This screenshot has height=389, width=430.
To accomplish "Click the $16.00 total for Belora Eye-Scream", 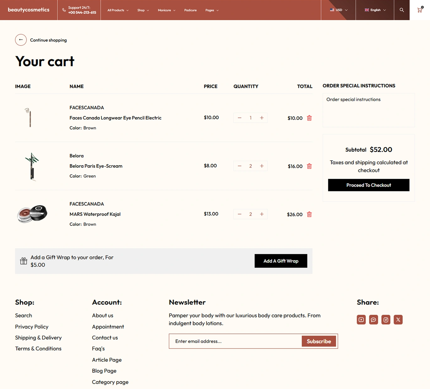I will [x=295, y=166].
